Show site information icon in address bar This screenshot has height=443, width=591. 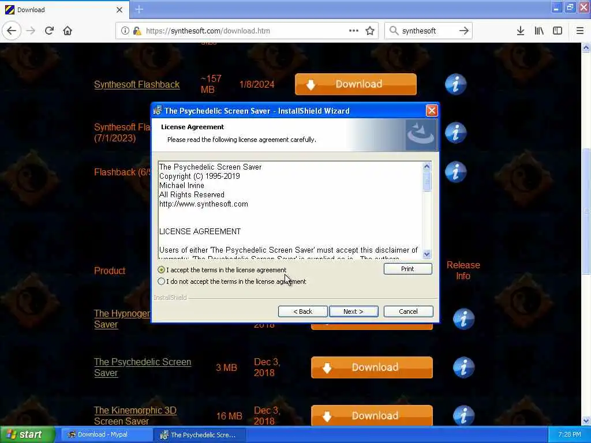125,31
